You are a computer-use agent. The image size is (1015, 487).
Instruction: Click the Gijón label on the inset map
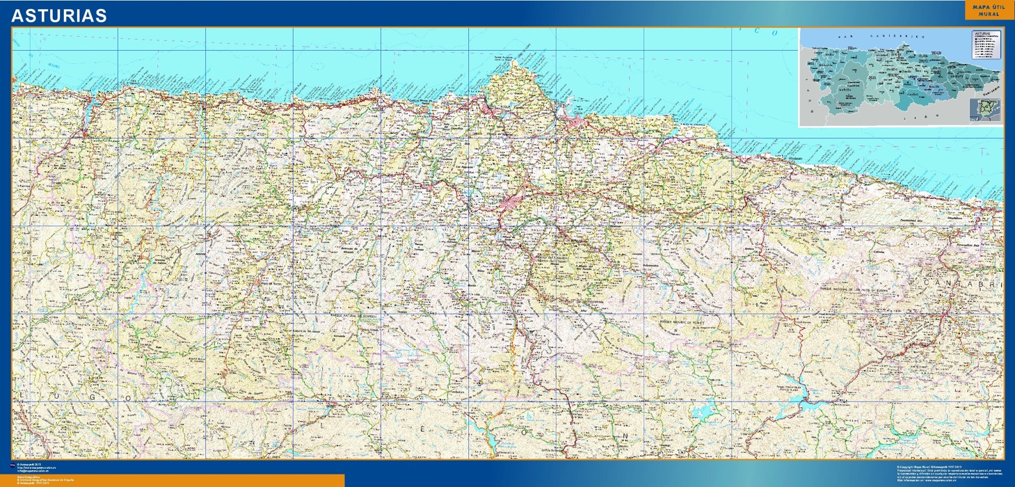tap(910, 57)
